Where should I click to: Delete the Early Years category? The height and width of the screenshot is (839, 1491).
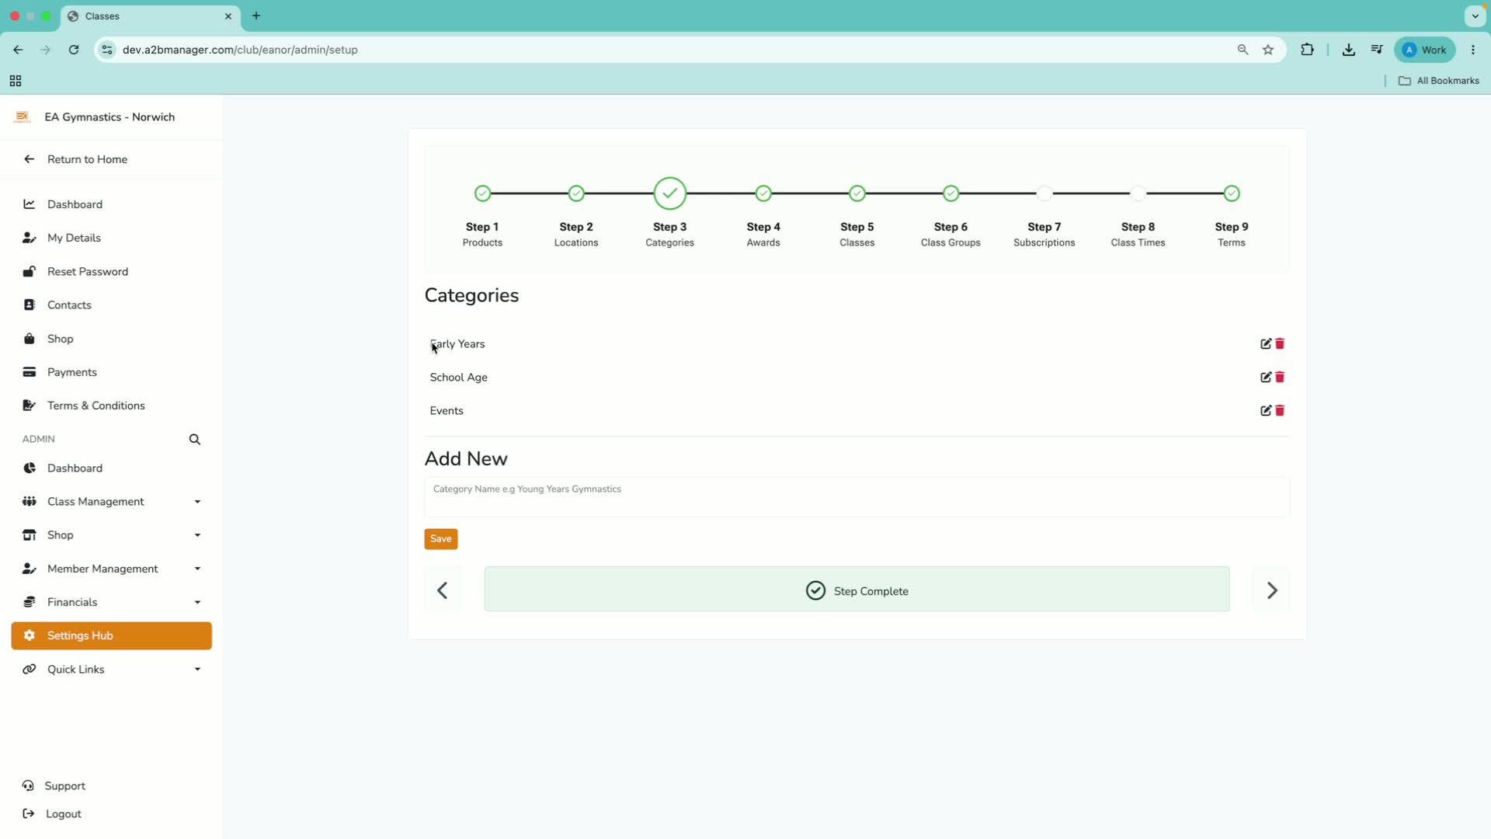pyautogui.click(x=1280, y=343)
